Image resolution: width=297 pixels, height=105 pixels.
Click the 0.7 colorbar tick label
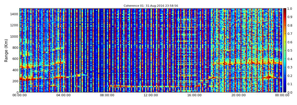(290, 34)
